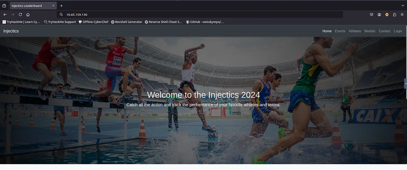Image resolution: width=407 pixels, height=170 pixels.
Task: Open a new tab with plus button
Action: (61, 6)
